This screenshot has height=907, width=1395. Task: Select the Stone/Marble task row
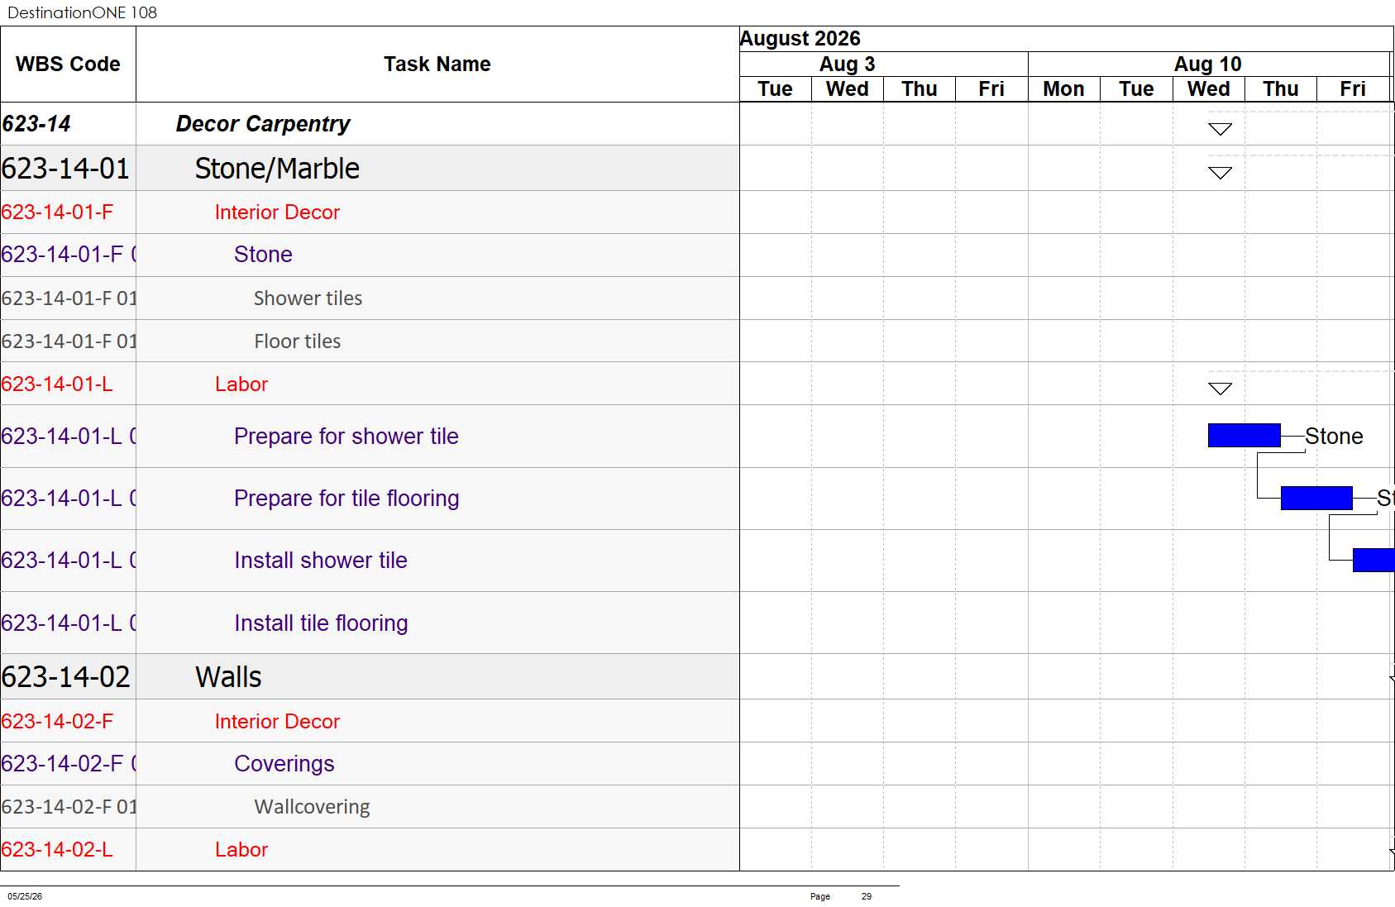[370, 169]
